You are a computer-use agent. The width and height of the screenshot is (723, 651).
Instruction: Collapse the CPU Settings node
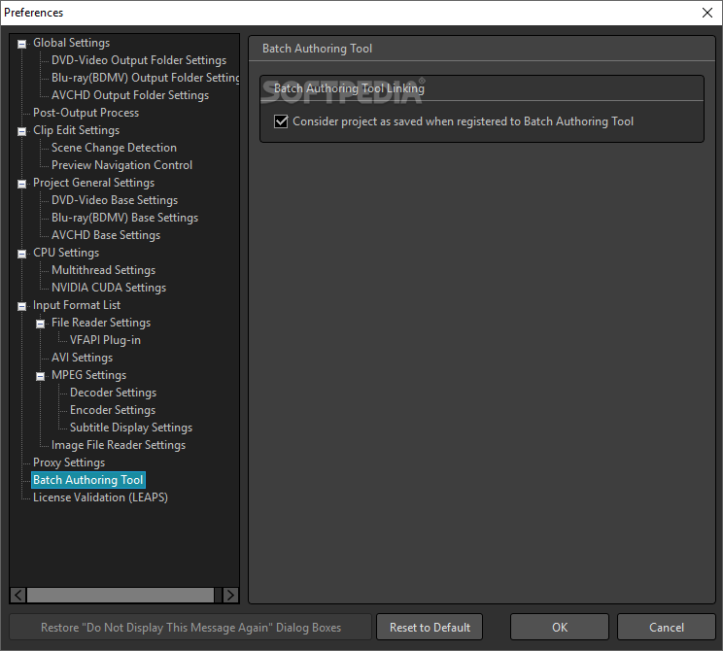[x=21, y=254]
